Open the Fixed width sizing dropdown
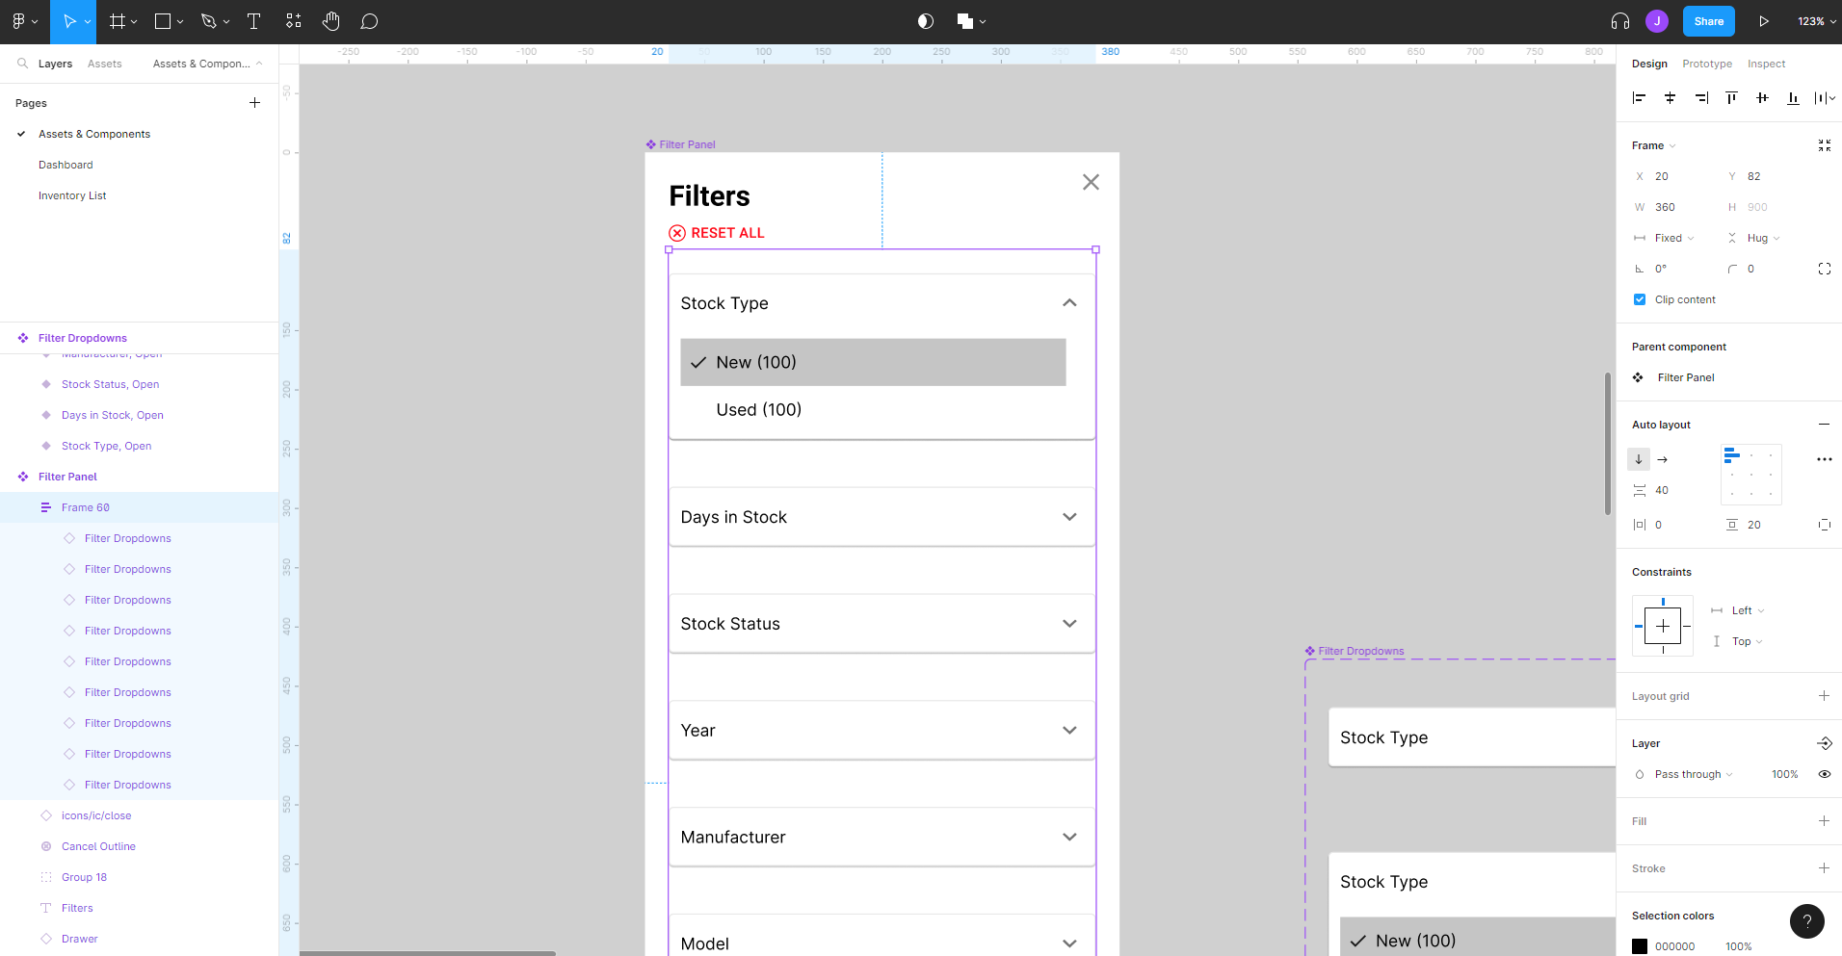 [x=1673, y=238]
